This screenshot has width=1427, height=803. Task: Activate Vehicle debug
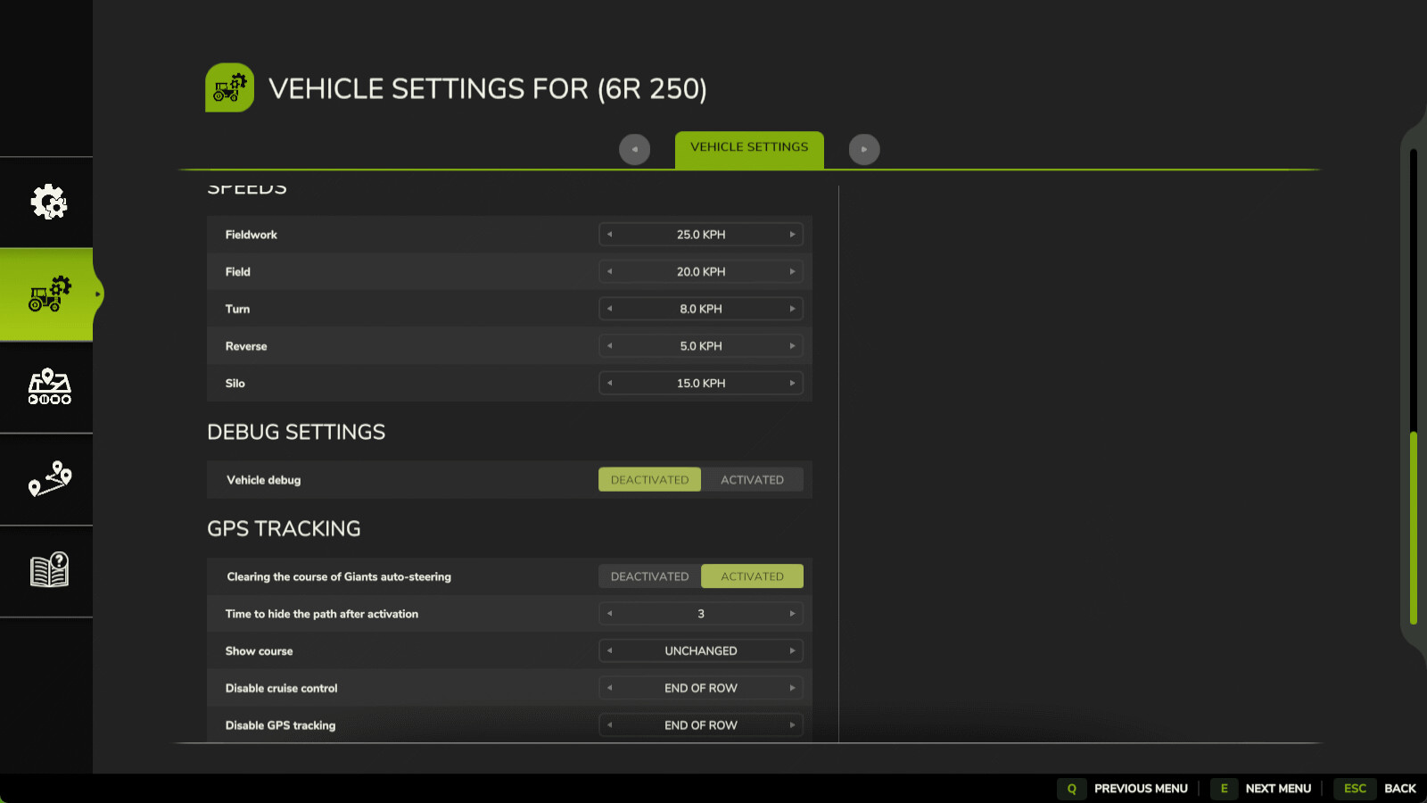pyautogui.click(x=753, y=479)
